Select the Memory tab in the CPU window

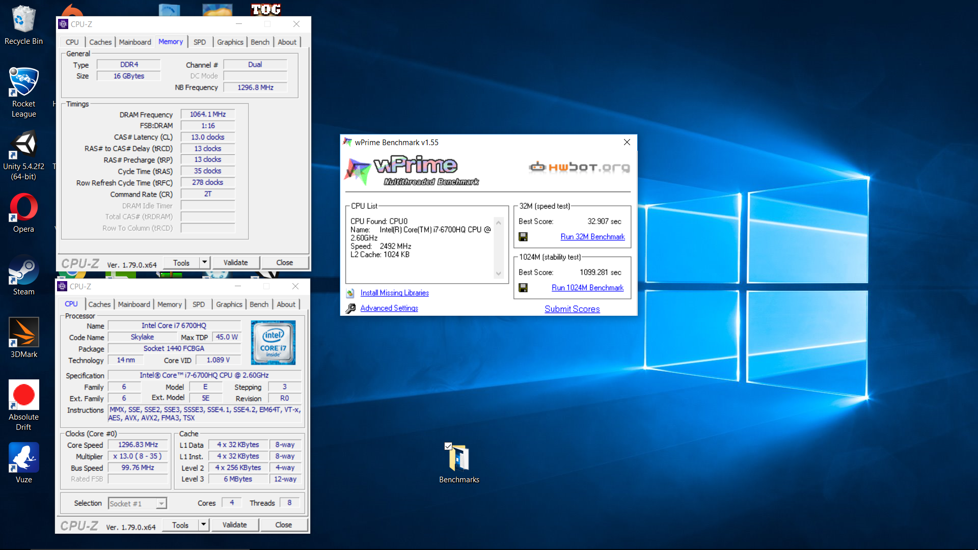tap(170, 305)
